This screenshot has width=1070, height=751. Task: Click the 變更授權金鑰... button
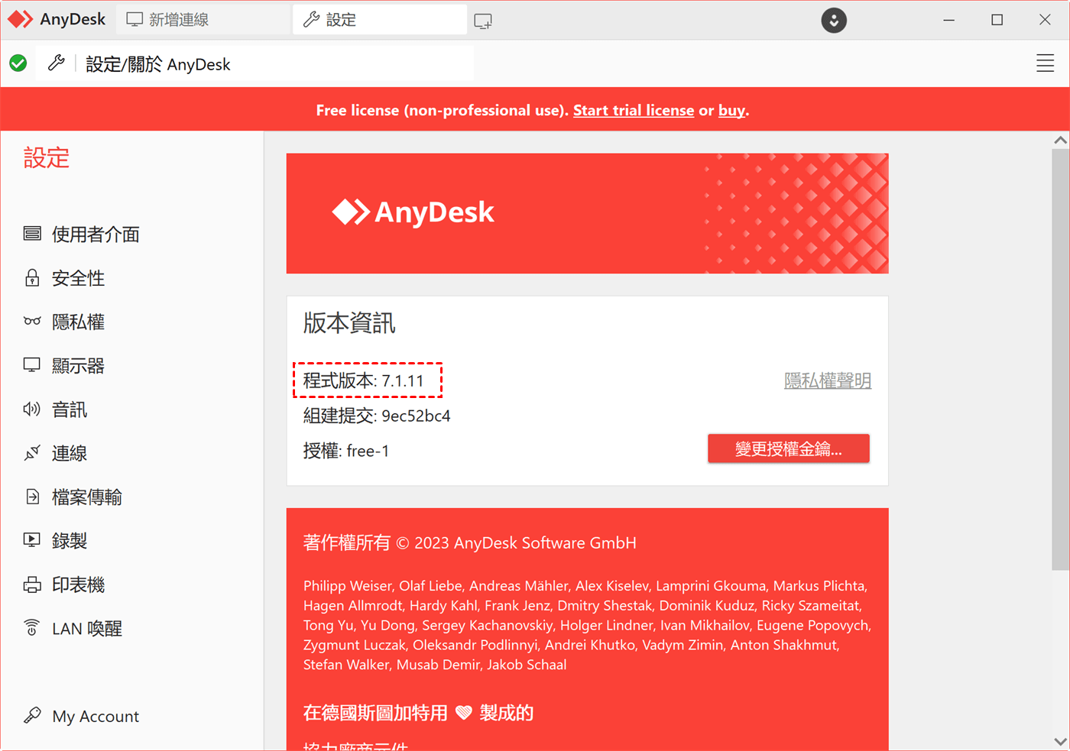(x=789, y=448)
